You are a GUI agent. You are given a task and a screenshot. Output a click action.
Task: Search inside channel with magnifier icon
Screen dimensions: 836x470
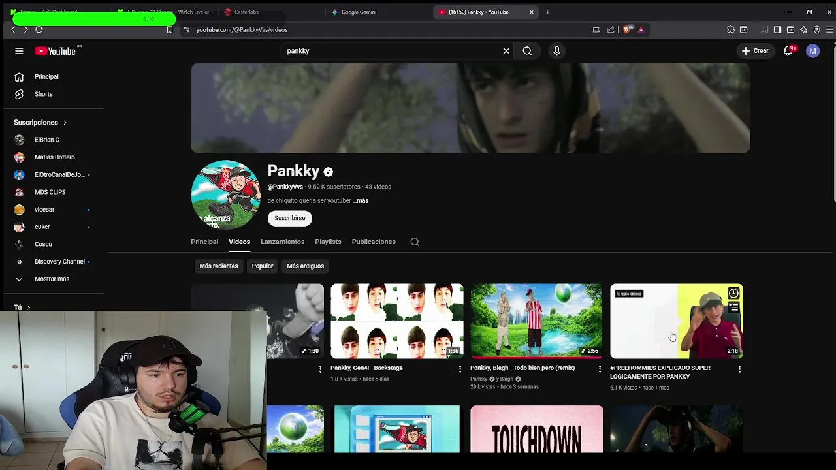415,242
